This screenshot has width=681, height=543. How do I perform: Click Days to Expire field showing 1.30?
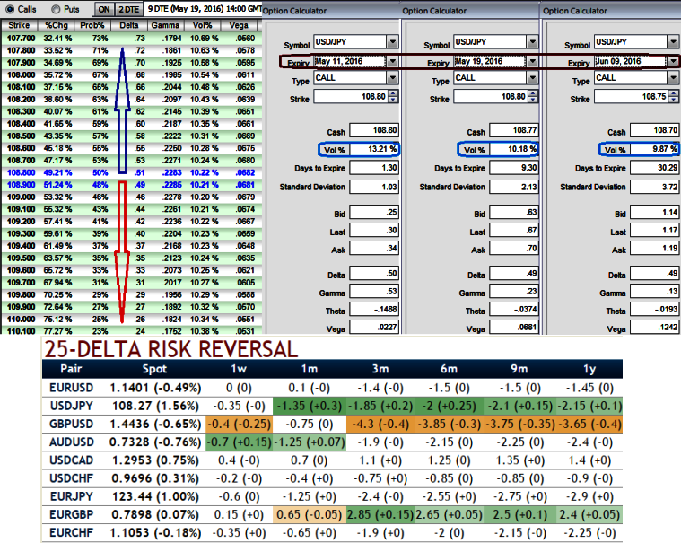pos(374,168)
